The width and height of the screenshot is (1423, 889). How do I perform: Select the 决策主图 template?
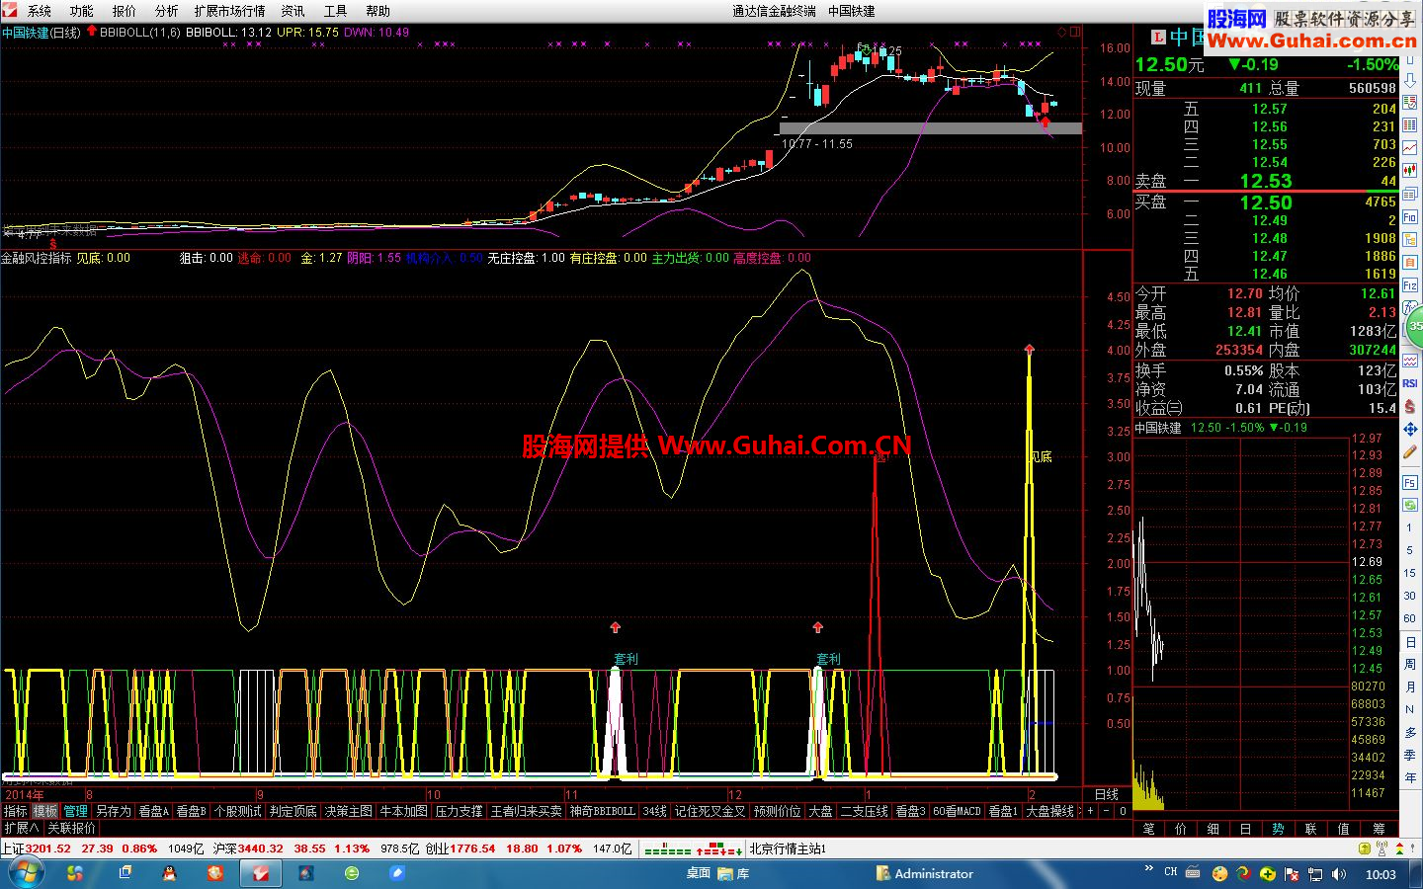(349, 811)
